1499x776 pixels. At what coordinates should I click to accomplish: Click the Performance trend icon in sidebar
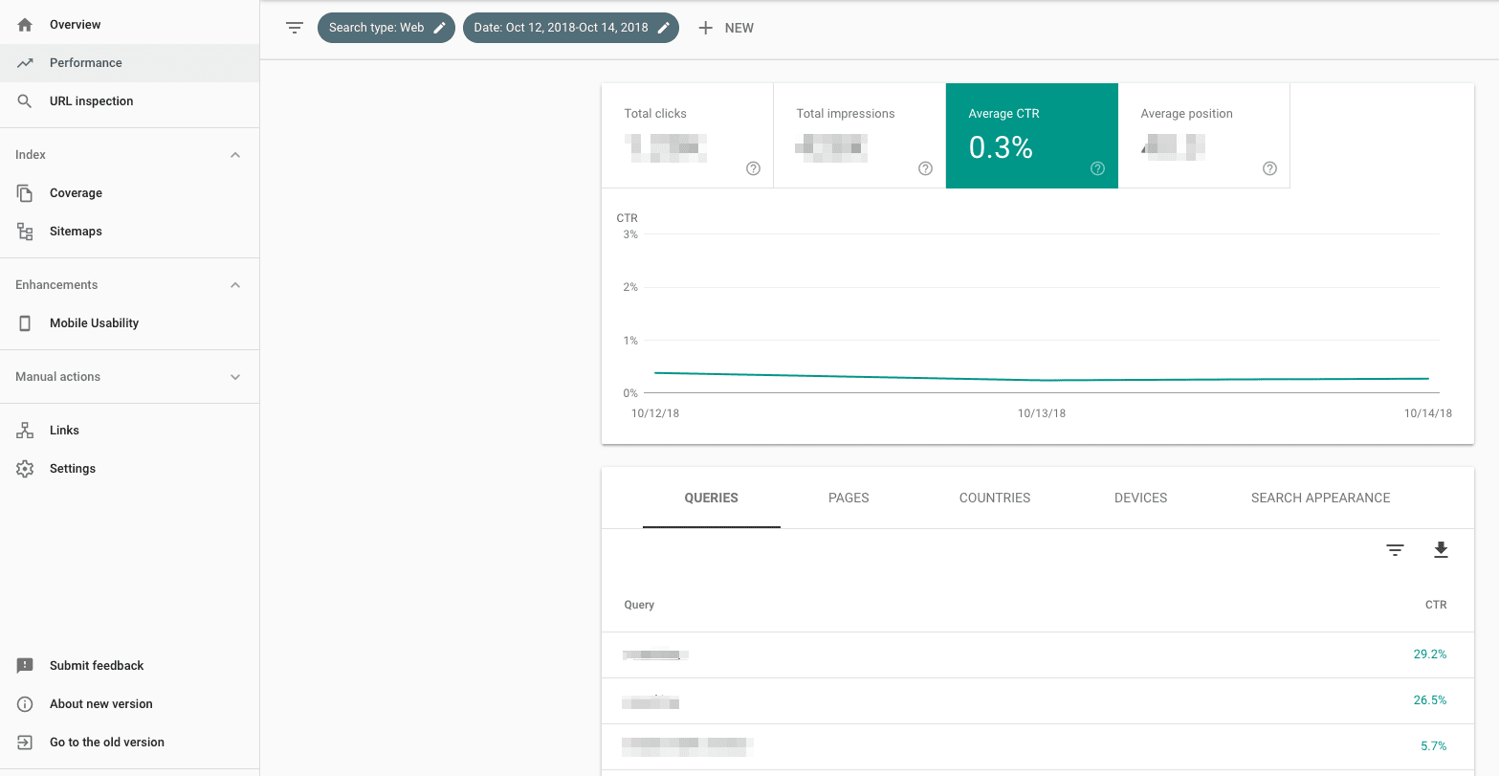[x=25, y=62]
